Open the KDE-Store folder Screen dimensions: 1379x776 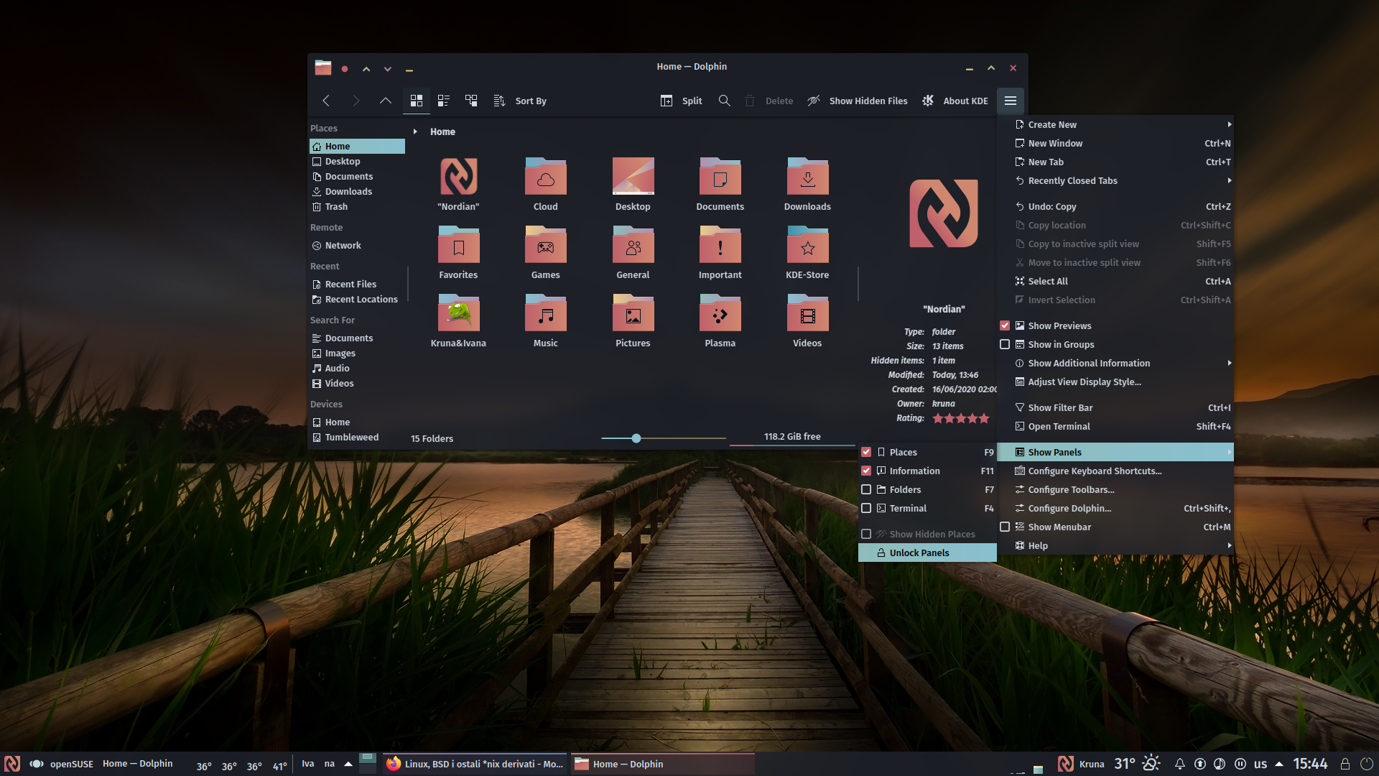tap(807, 252)
